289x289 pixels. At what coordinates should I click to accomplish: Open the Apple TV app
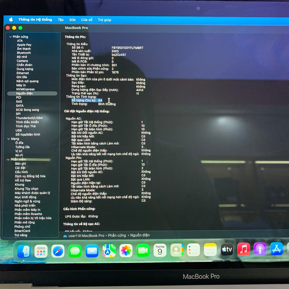click(x=227, y=249)
